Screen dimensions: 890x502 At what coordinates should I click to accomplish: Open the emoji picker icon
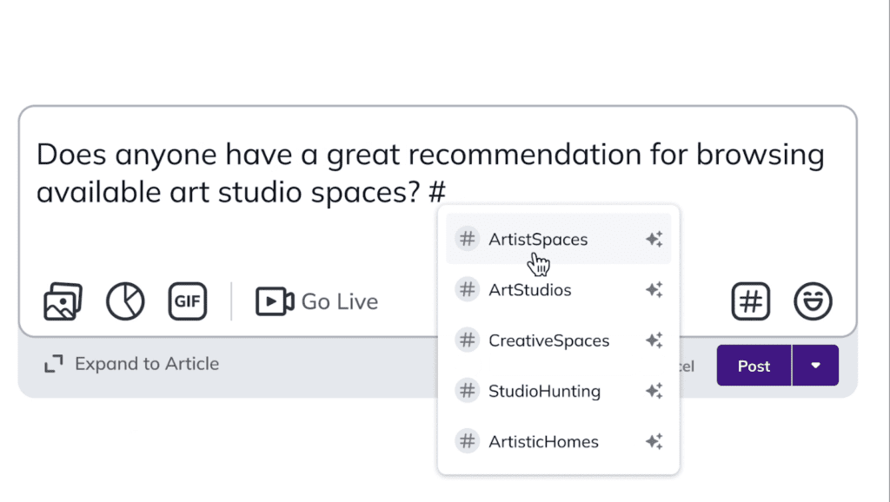click(x=814, y=301)
